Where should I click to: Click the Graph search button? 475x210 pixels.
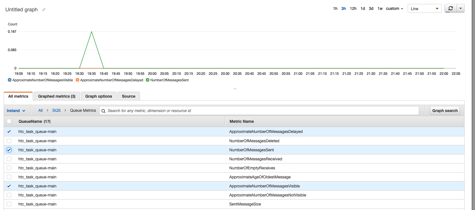click(x=445, y=111)
